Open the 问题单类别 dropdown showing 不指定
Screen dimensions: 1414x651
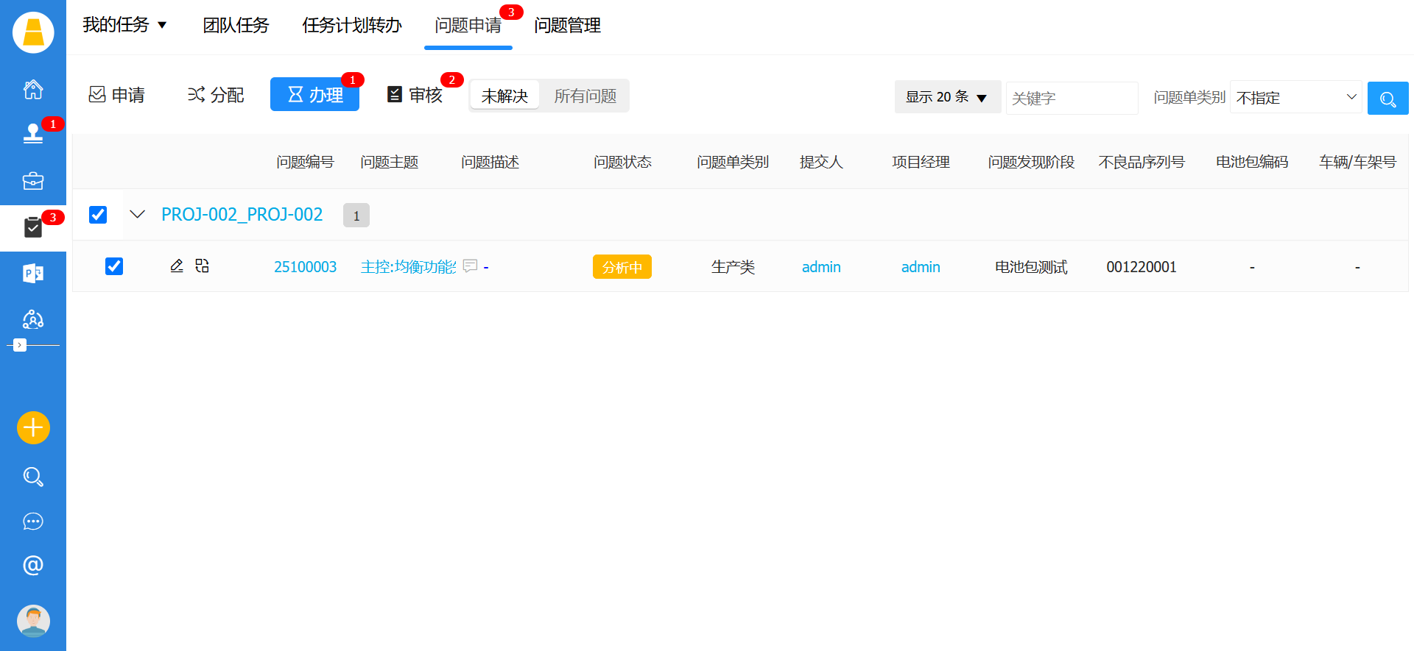[1295, 97]
